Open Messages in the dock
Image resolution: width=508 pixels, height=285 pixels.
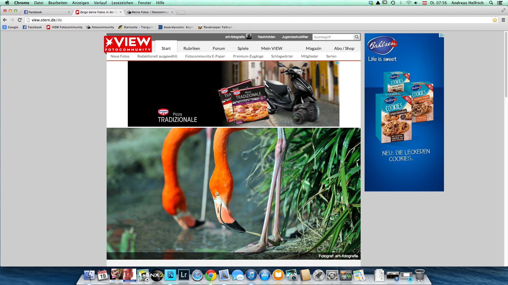(238, 275)
